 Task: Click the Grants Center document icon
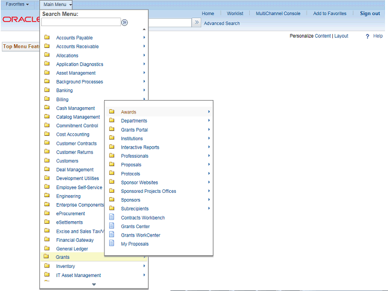coord(111,226)
